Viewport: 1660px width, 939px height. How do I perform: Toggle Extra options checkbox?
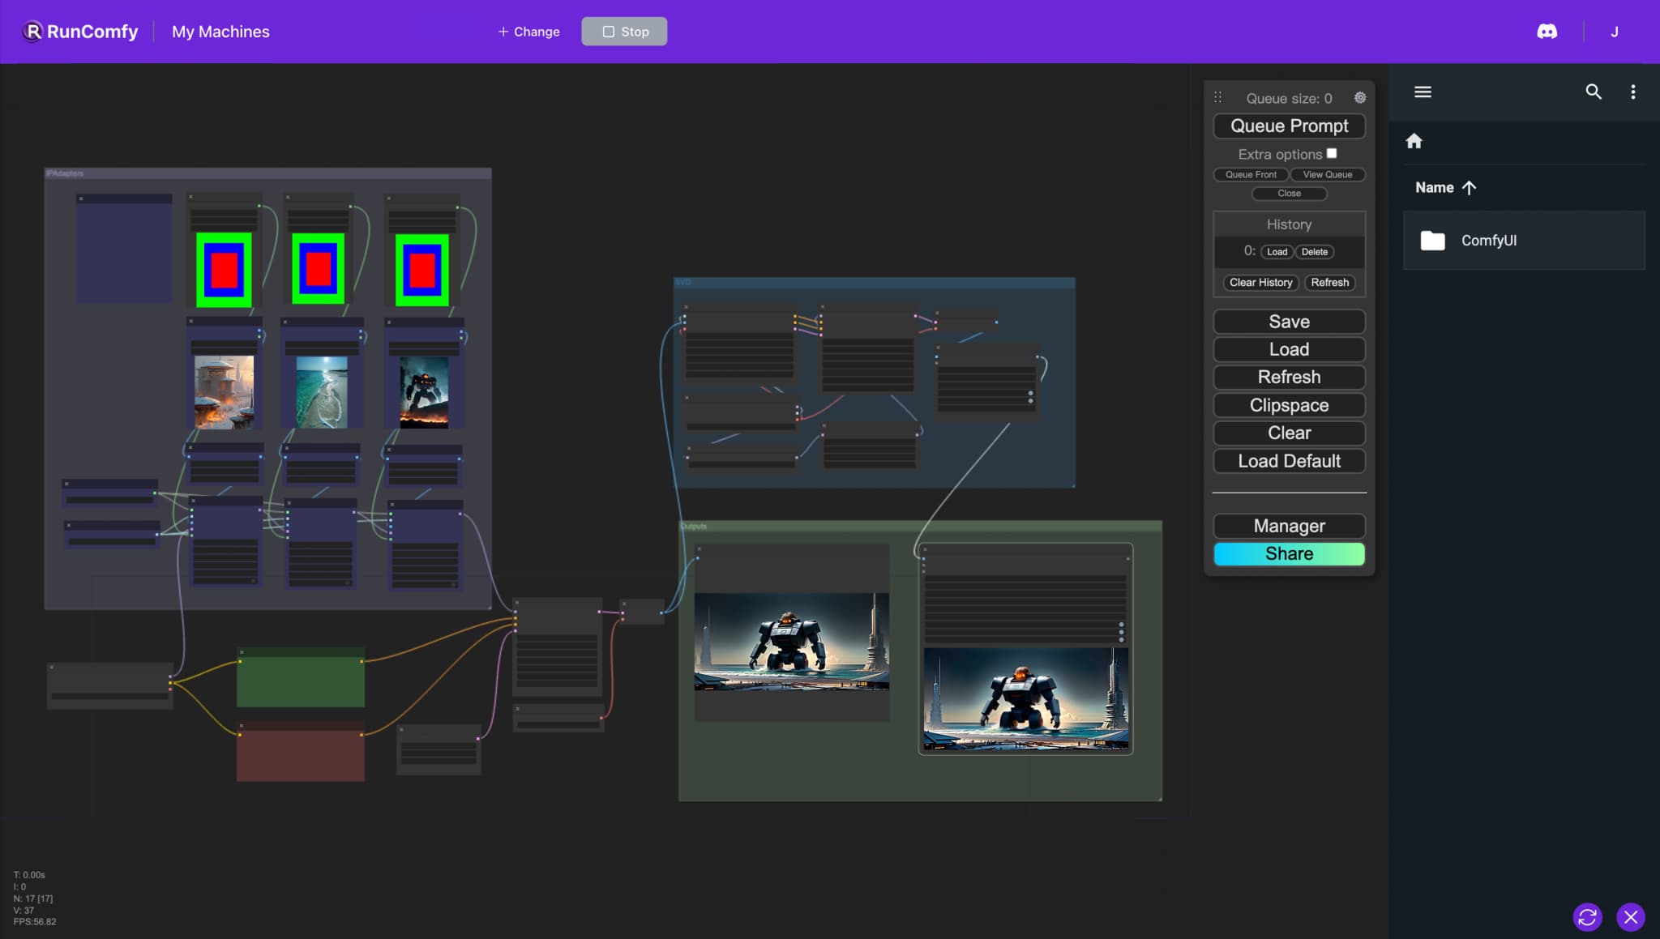pyautogui.click(x=1331, y=153)
